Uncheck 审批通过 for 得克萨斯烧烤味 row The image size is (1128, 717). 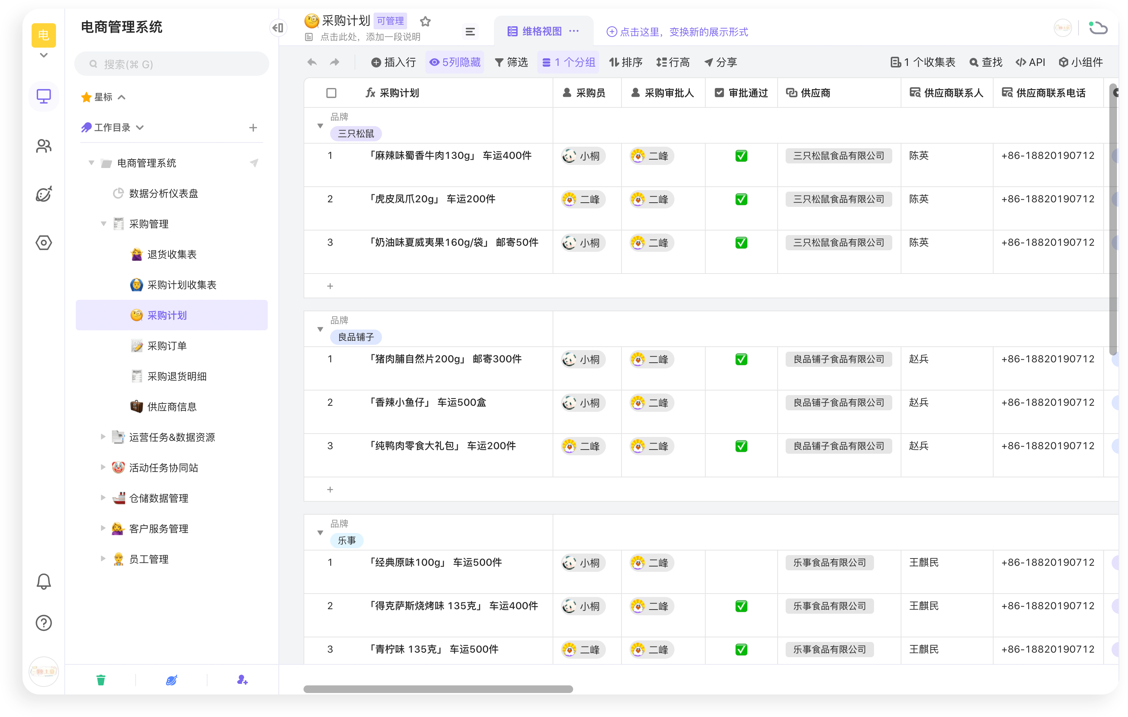coord(741,606)
